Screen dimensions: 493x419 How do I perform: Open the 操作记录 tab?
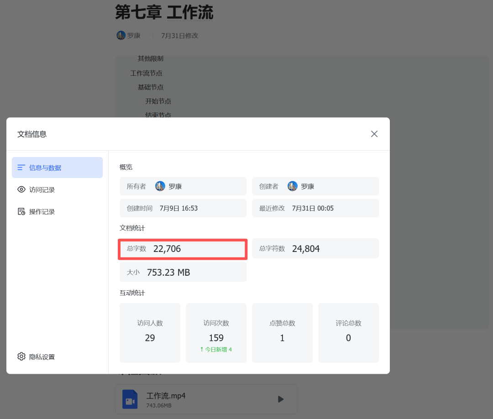coord(57,211)
